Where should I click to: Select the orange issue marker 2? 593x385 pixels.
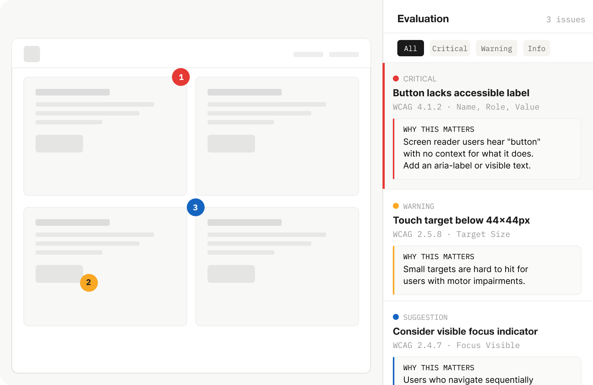click(89, 283)
